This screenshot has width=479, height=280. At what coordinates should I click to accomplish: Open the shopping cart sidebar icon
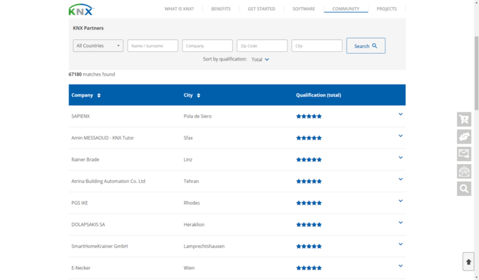pyautogui.click(x=464, y=119)
